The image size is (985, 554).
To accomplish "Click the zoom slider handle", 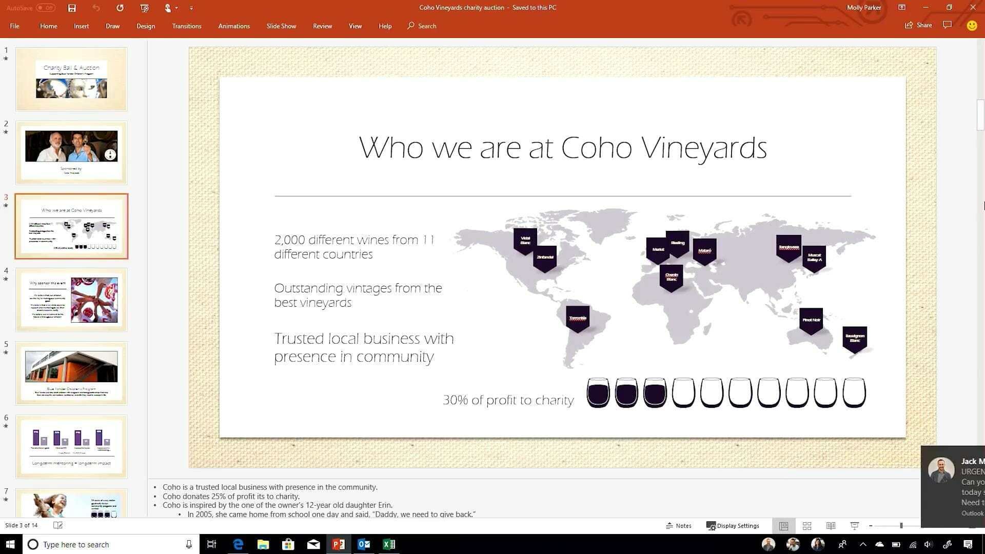I will [901, 526].
